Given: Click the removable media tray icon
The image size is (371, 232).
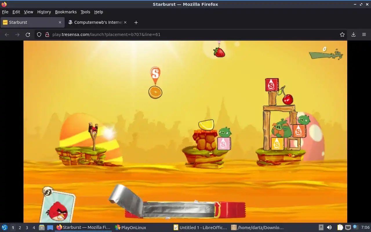Looking at the screenshot, I should click(x=321, y=228).
